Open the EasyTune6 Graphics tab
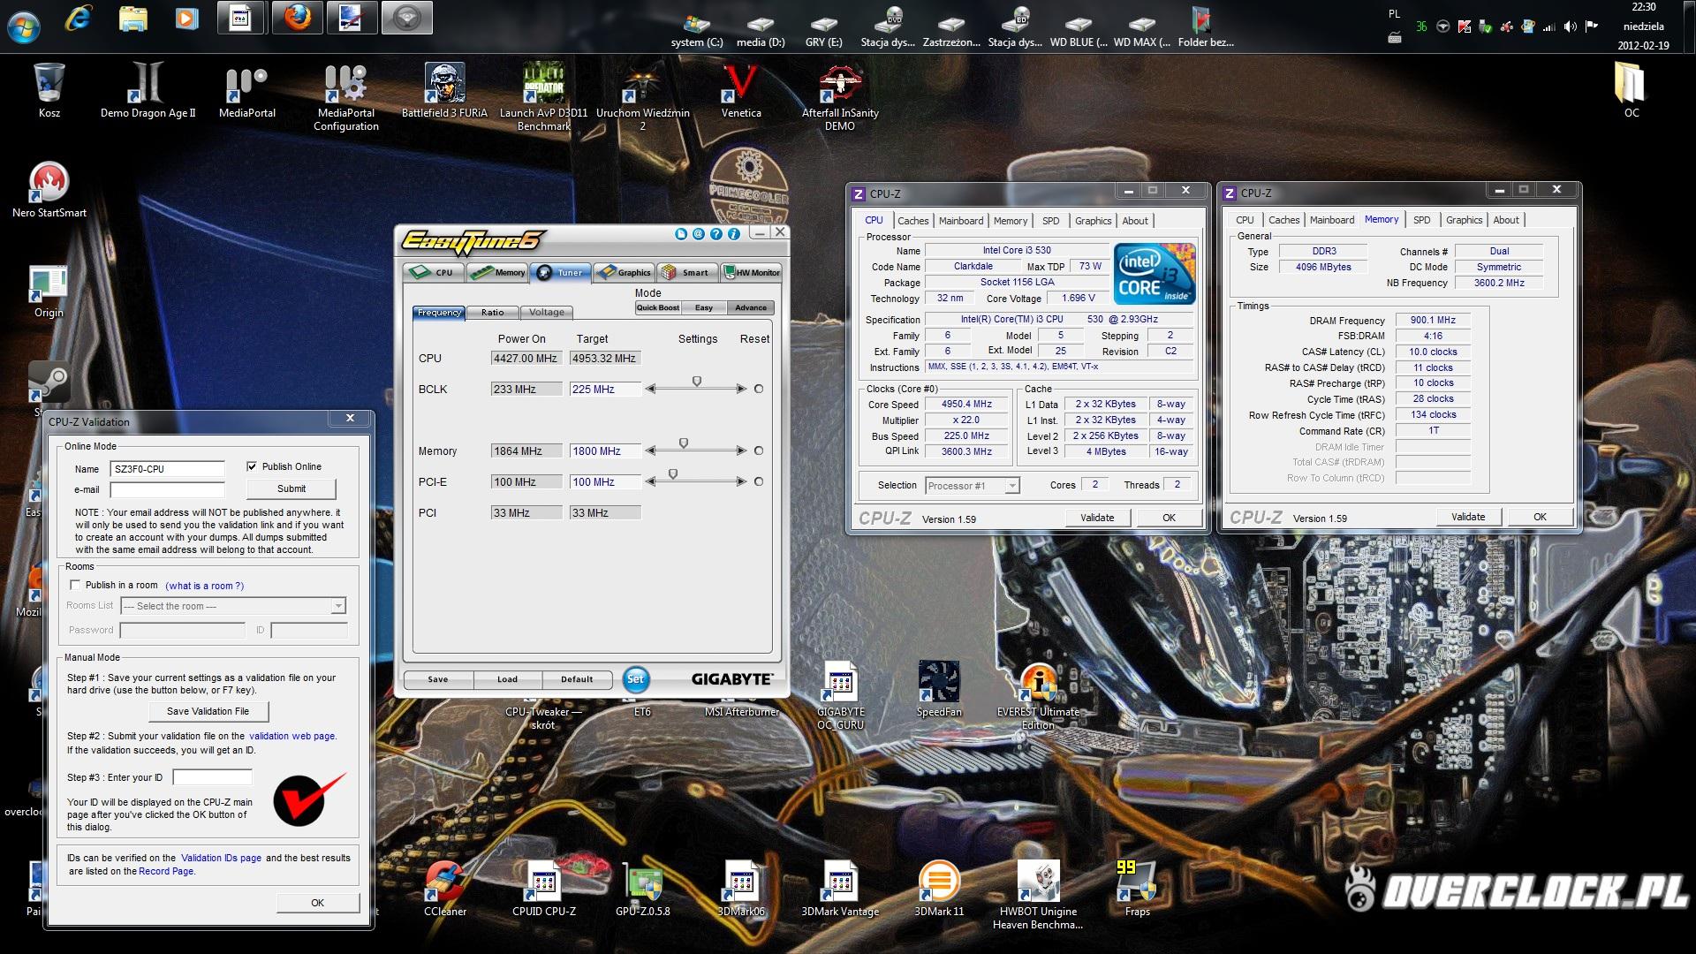1696x954 pixels. click(624, 272)
